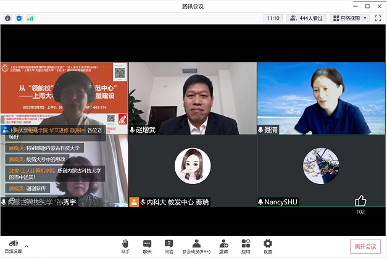Viewport: 387px width, 258px height.
Task: Check the green network signal icon
Action: [30, 19]
